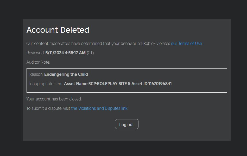Viewport: 247px width, 156px height.
Task: Click the 'Inappropriate Item:' label
Action: [x=46, y=84]
